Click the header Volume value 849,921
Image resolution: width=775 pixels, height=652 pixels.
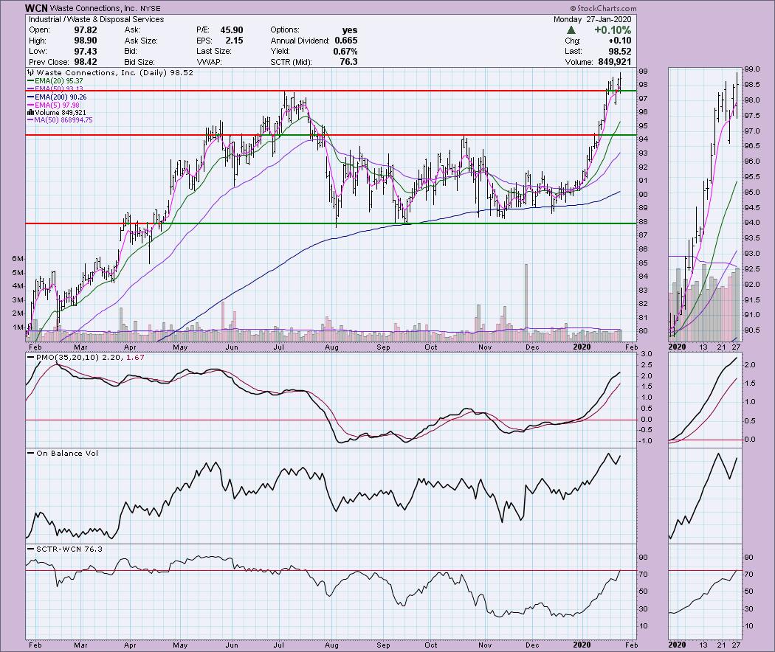click(614, 62)
